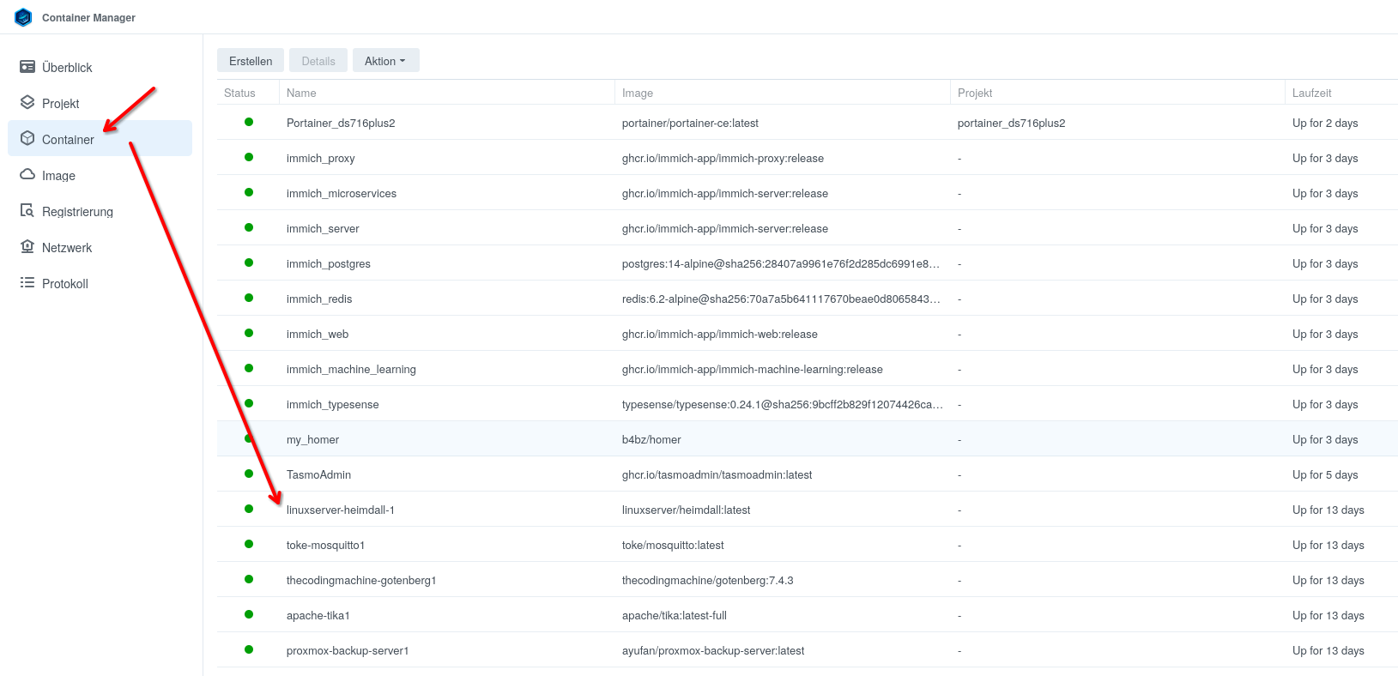Select the immich_typesense container name
The width and height of the screenshot is (1398, 676).
(333, 404)
